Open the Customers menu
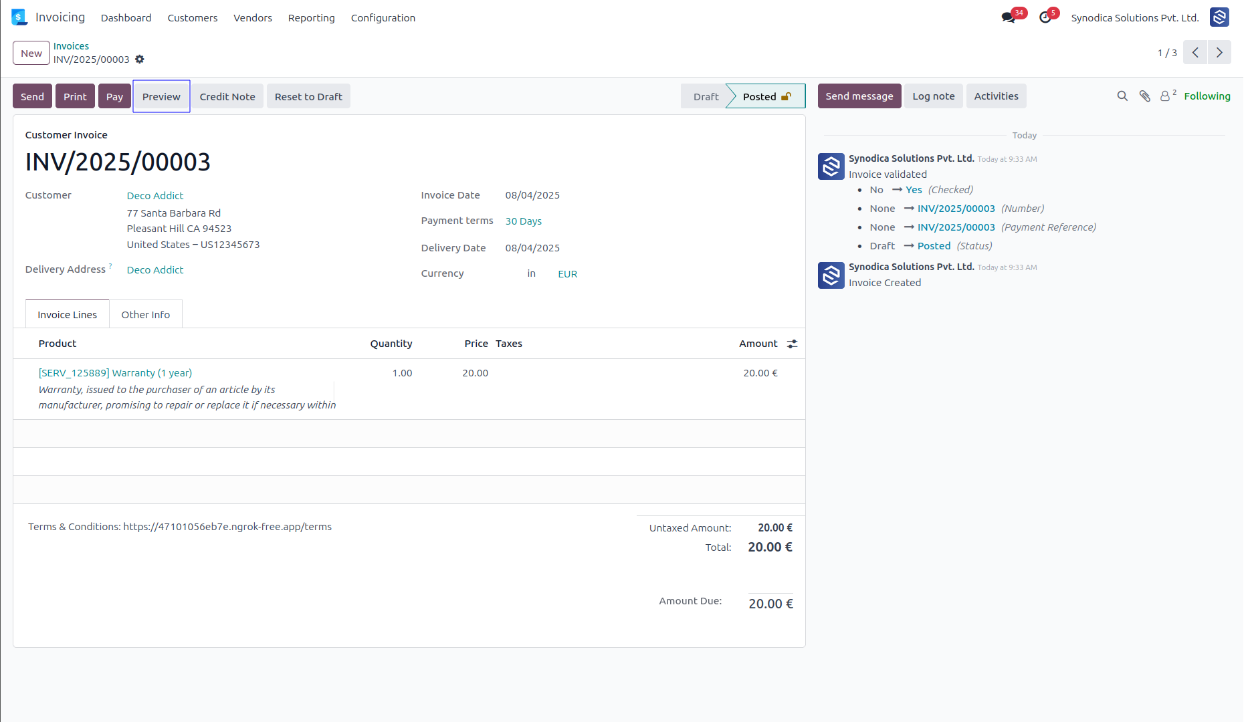The height and width of the screenshot is (722, 1250). point(193,18)
